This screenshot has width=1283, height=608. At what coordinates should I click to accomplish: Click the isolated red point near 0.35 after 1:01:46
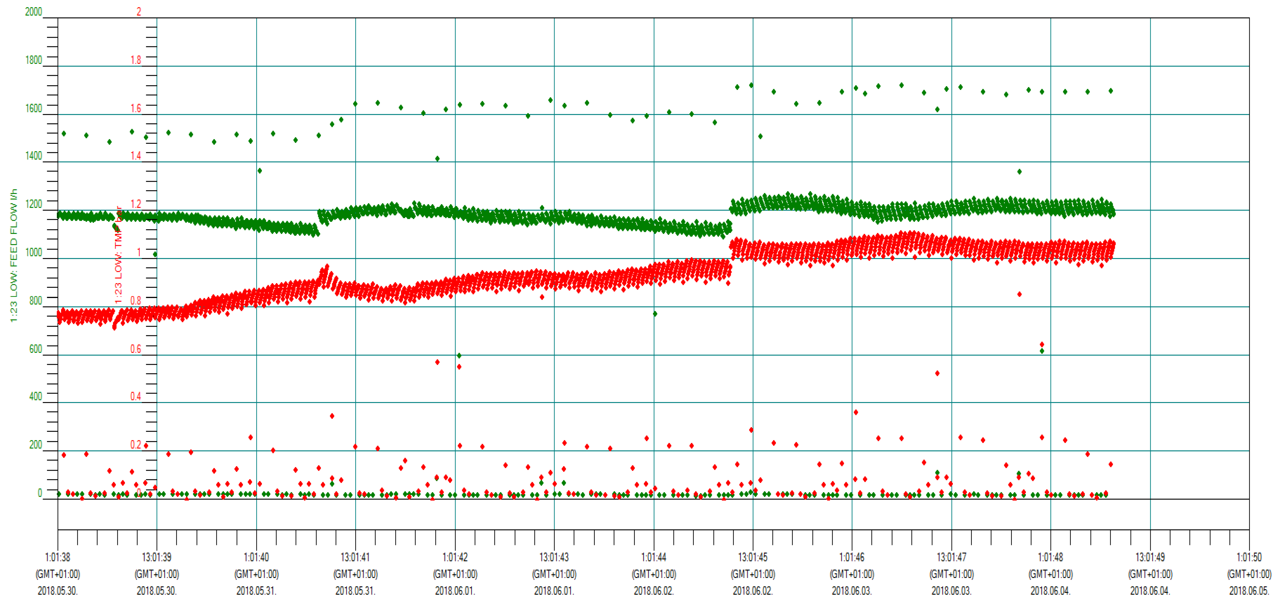coord(856,412)
